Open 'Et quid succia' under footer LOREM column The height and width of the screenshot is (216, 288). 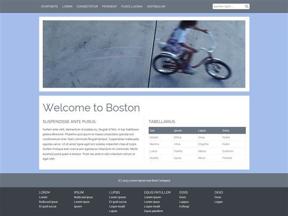point(47,206)
